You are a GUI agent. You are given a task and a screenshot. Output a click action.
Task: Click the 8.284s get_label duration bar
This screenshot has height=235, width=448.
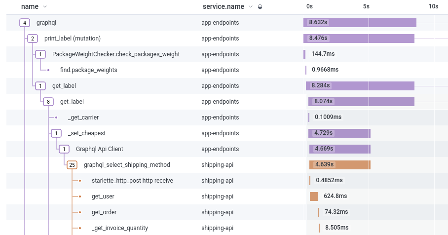pyautogui.click(x=360, y=86)
